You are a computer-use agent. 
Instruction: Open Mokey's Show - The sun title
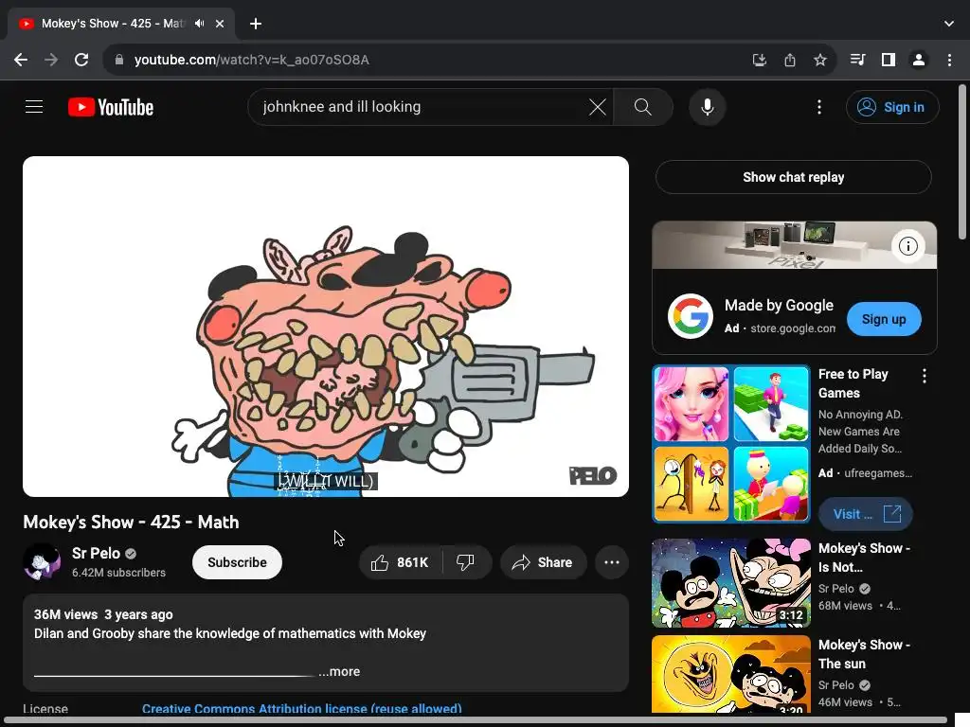(864, 654)
